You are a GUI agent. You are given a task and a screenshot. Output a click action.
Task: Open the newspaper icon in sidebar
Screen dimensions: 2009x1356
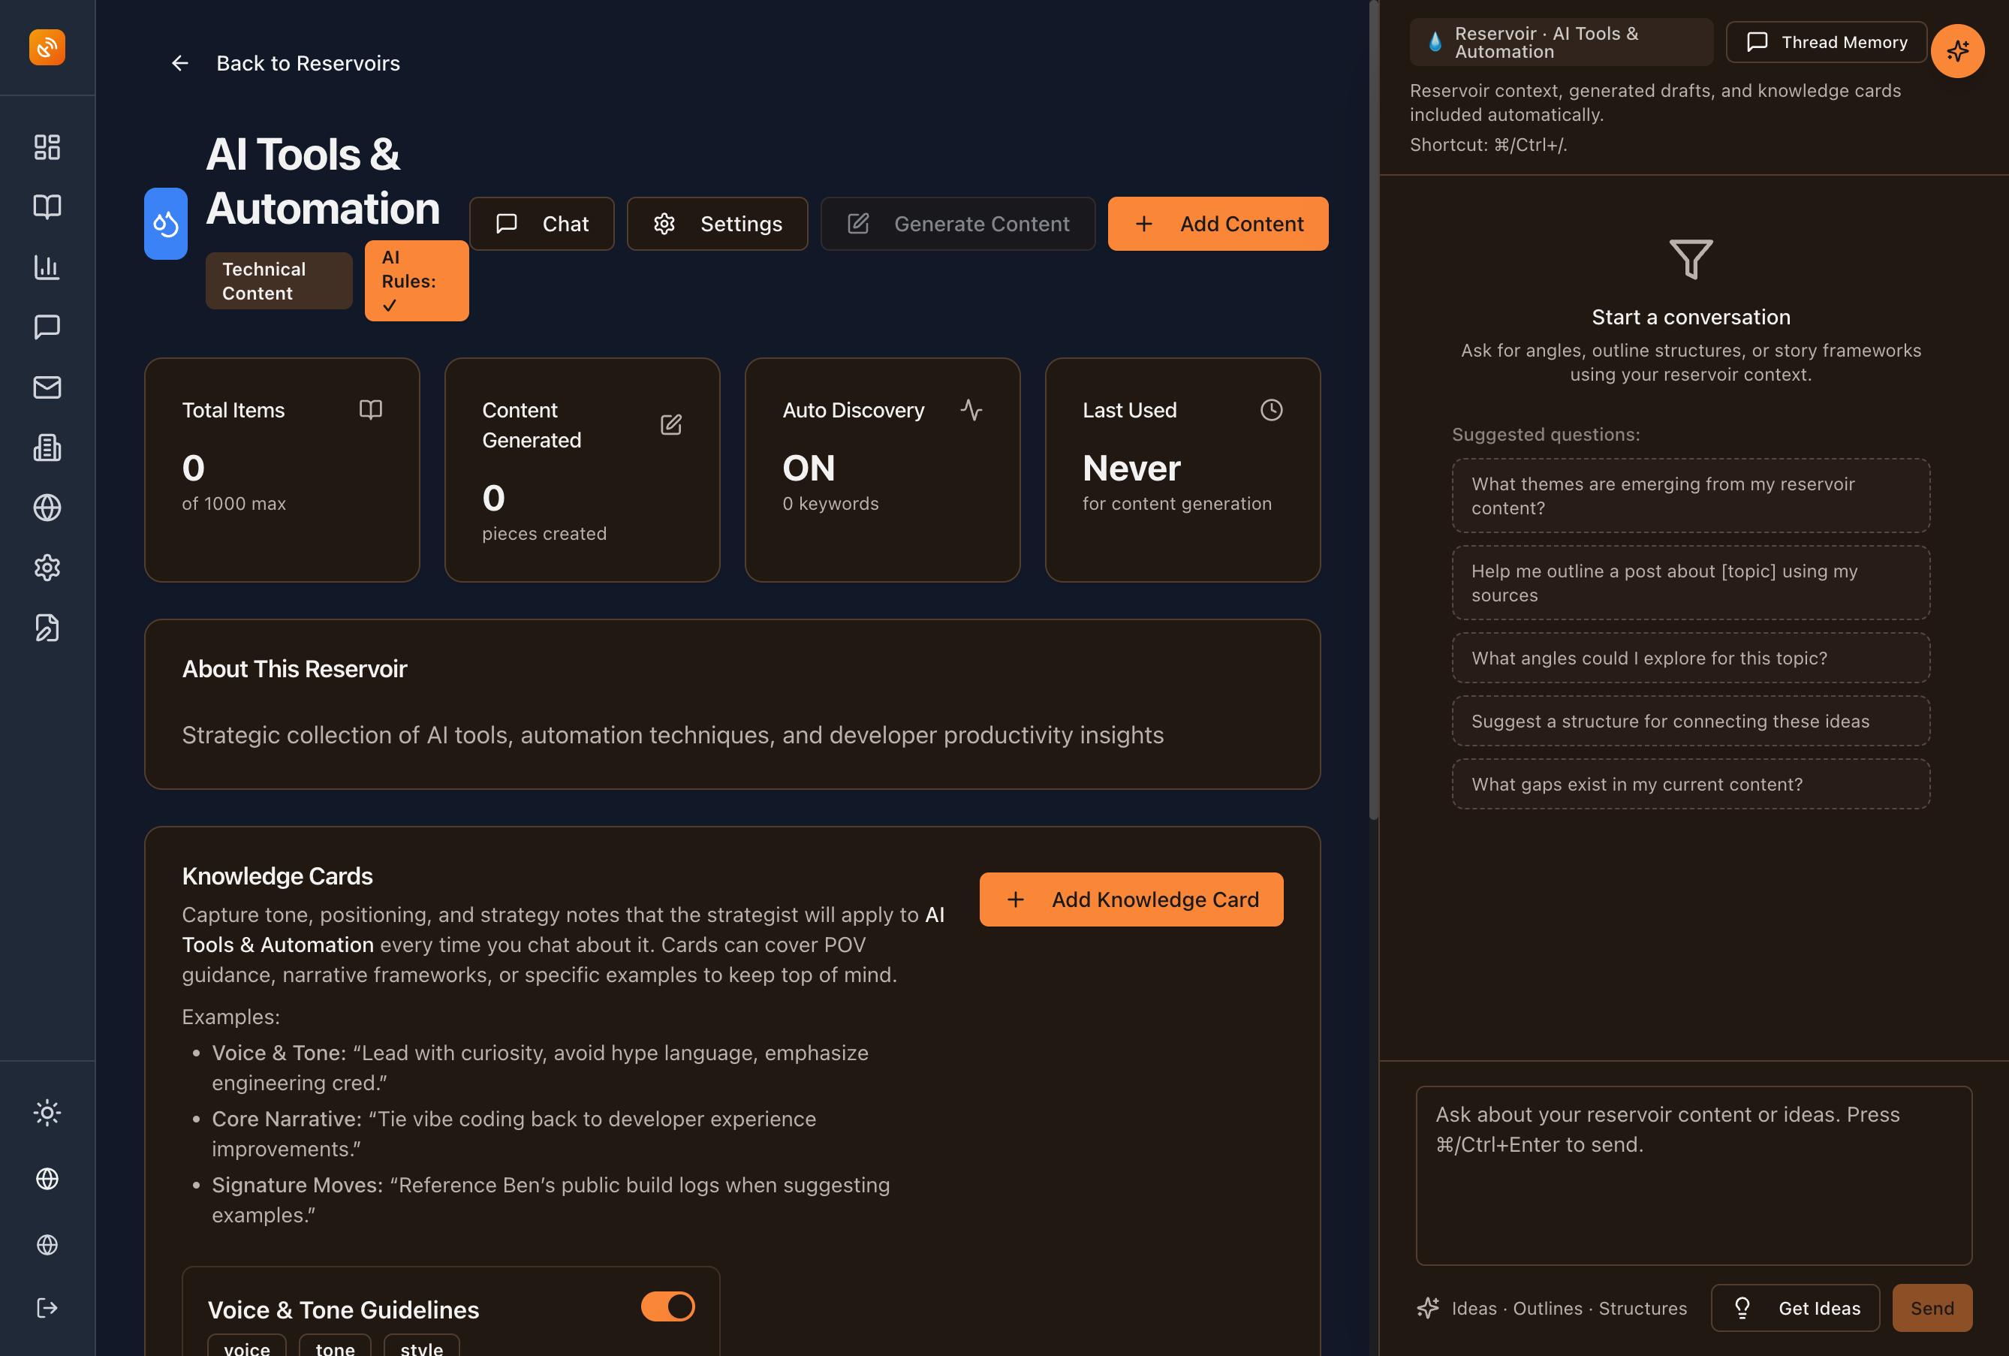47,448
